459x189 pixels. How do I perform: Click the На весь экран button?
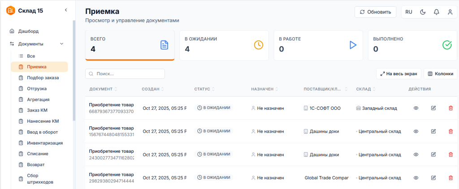click(398, 74)
